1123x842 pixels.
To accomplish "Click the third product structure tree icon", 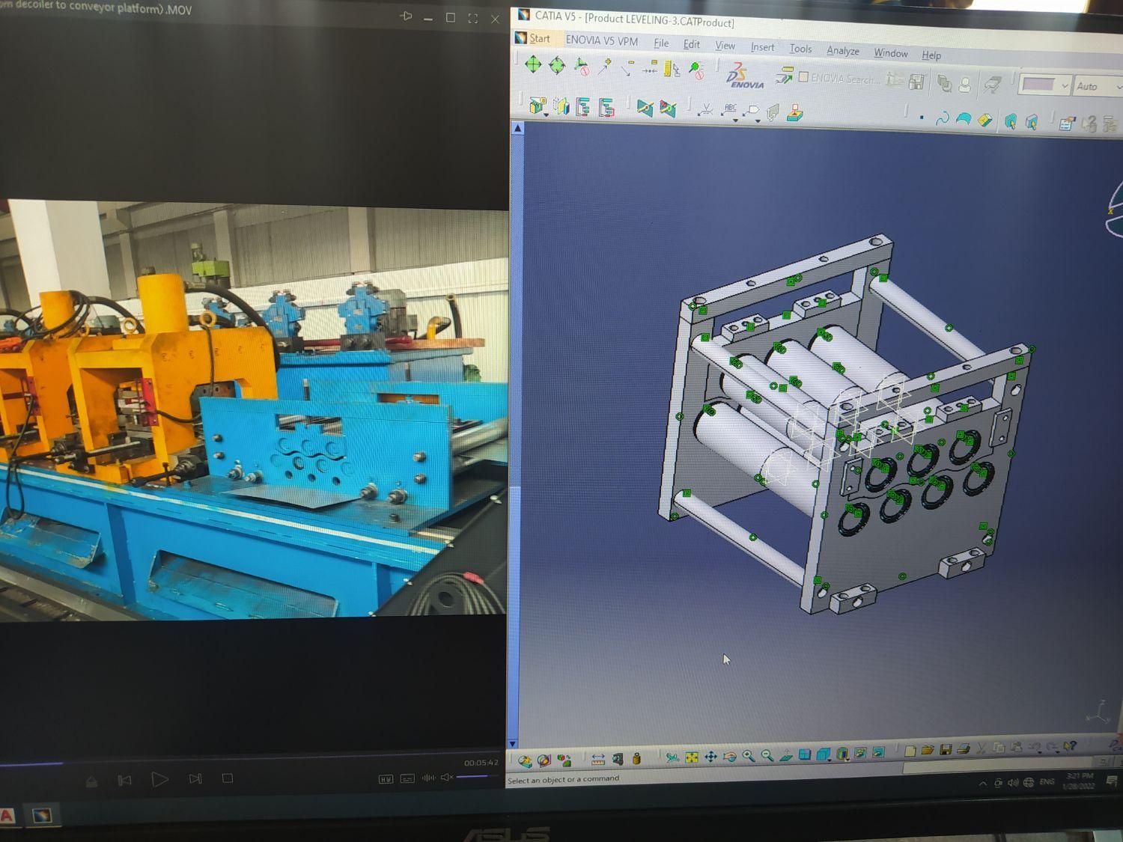I will click(x=583, y=108).
